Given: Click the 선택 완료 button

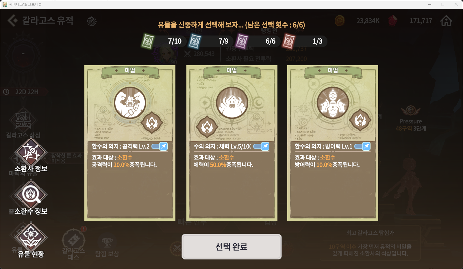Looking at the screenshot, I should pyautogui.click(x=231, y=247).
